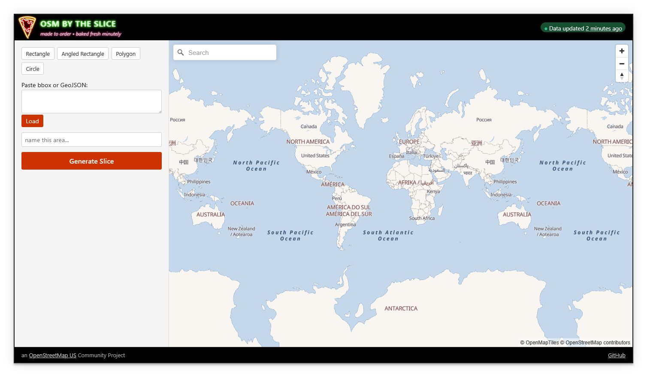Click the magnifier icon in the search bar

click(x=181, y=52)
